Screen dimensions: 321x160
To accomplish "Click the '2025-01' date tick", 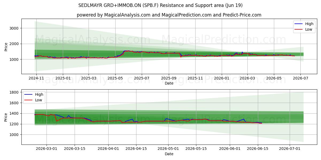I will pos(63,78).
